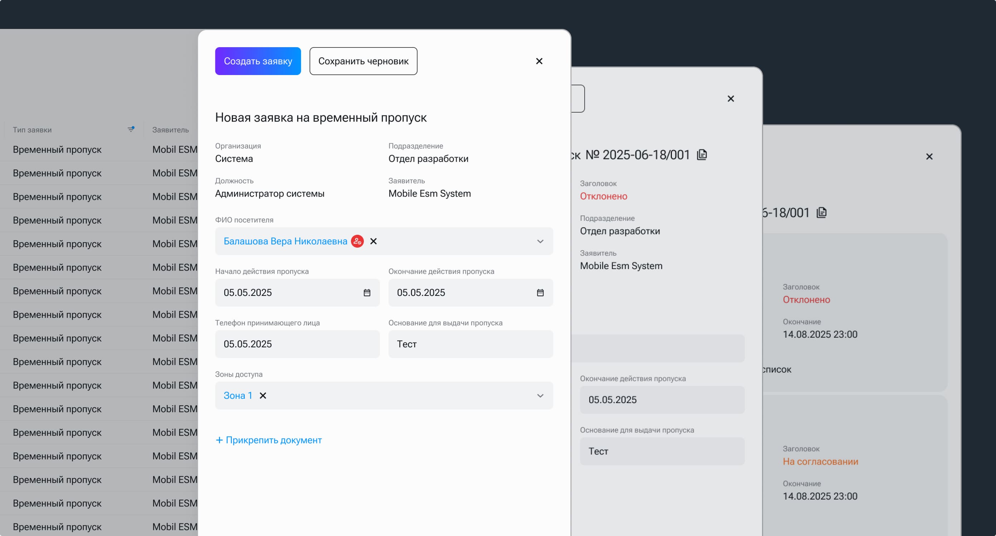The image size is (996, 536).
Task: Remove visitor Балашова Вера Николаевна from field
Action: click(x=373, y=241)
